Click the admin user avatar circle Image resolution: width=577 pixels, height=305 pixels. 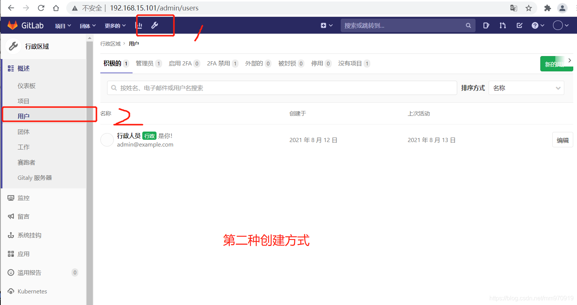click(x=107, y=140)
